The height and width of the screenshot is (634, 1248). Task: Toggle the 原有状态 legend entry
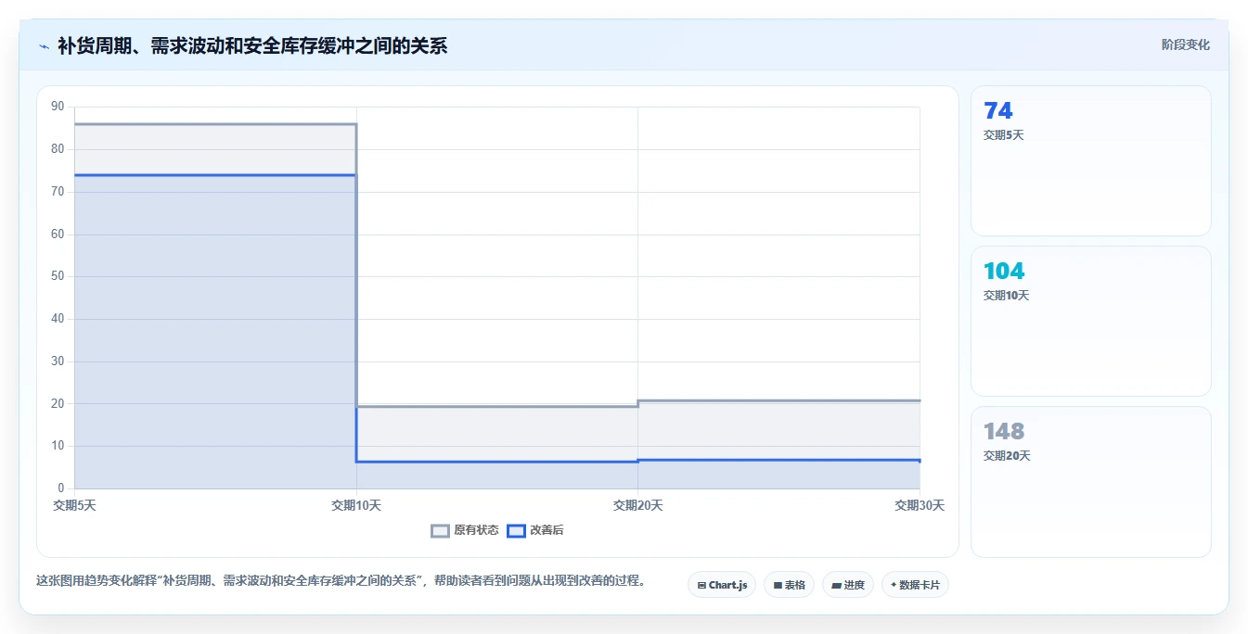(x=465, y=530)
